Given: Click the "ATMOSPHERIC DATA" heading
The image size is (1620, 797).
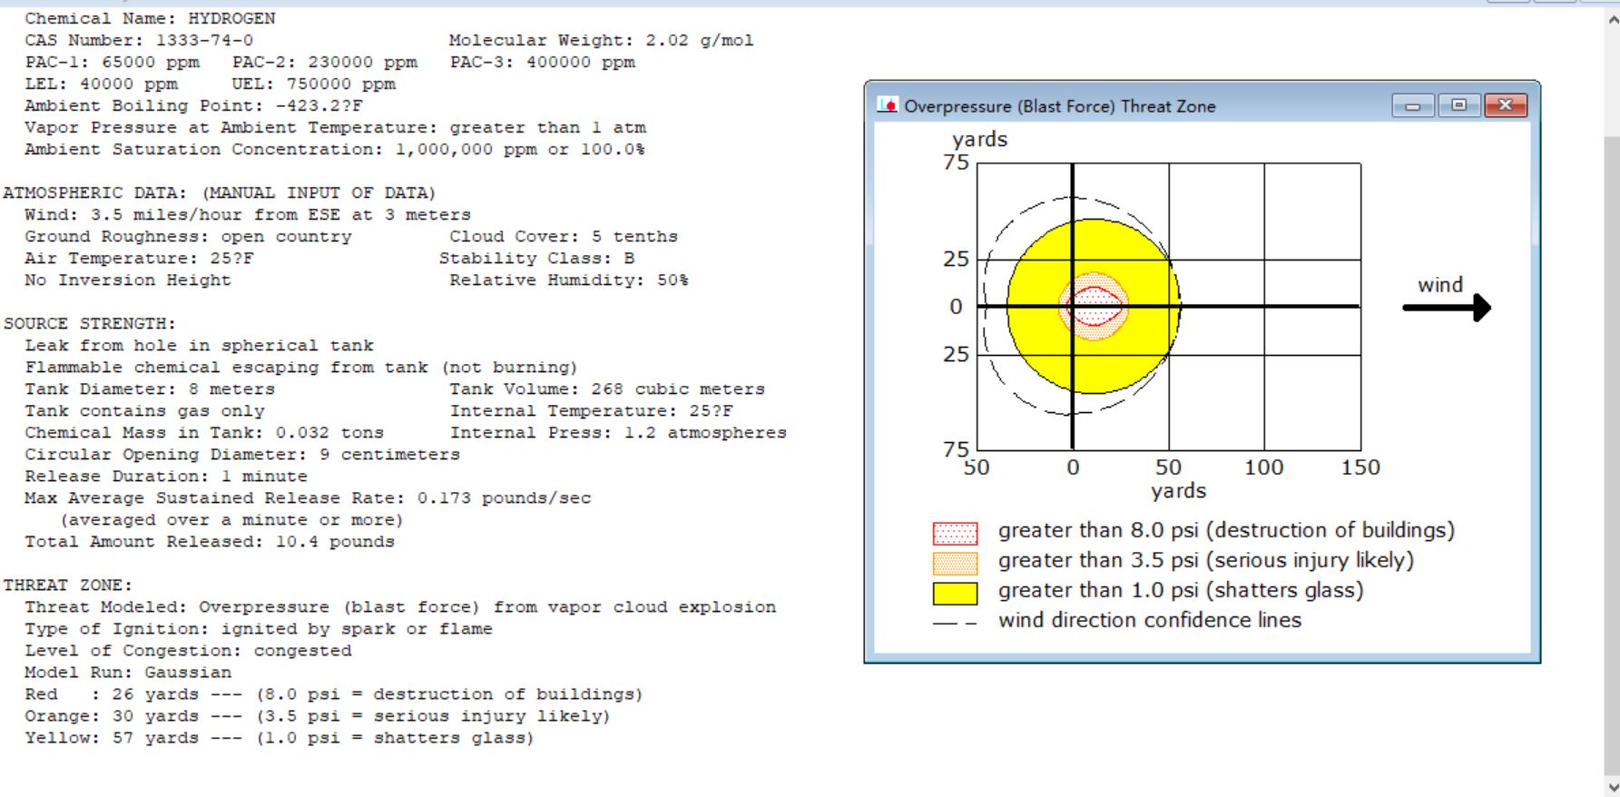Looking at the screenshot, I should [219, 192].
